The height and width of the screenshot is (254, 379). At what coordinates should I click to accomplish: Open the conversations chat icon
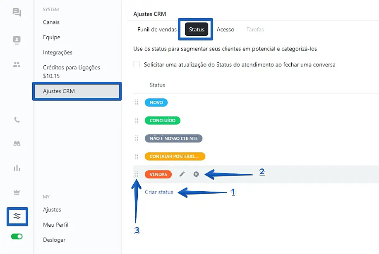coord(17,13)
